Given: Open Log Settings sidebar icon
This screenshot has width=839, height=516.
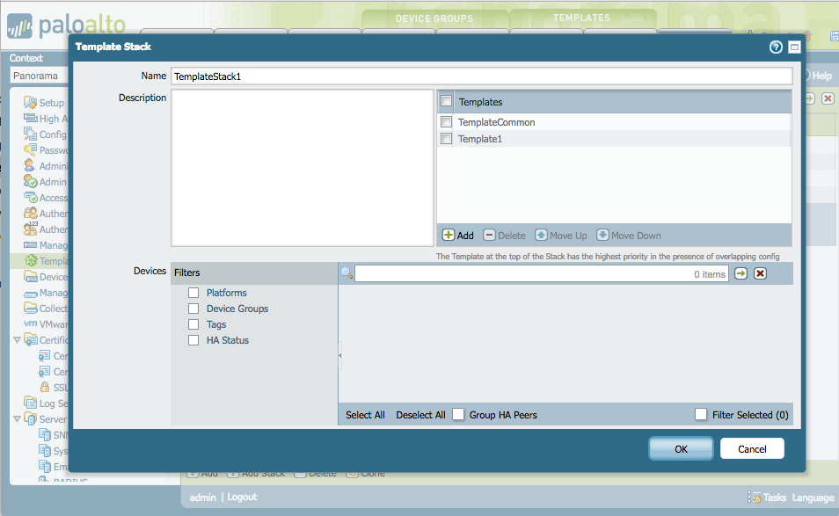Looking at the screenshot, I should pyautogui.click(x=31, y=403).
